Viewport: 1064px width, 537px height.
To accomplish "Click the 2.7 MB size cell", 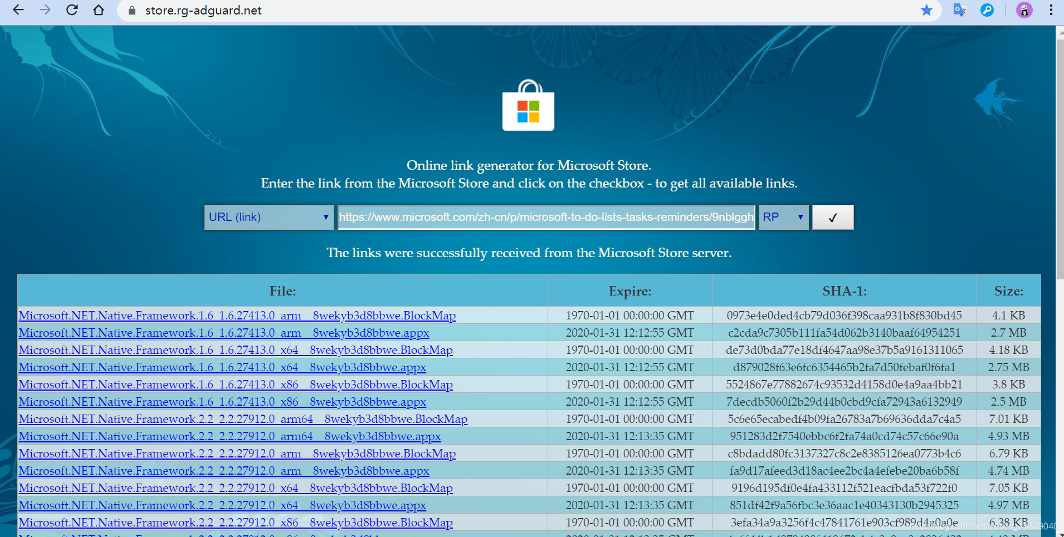I will pyautogui.click(x=1008, y=333).
